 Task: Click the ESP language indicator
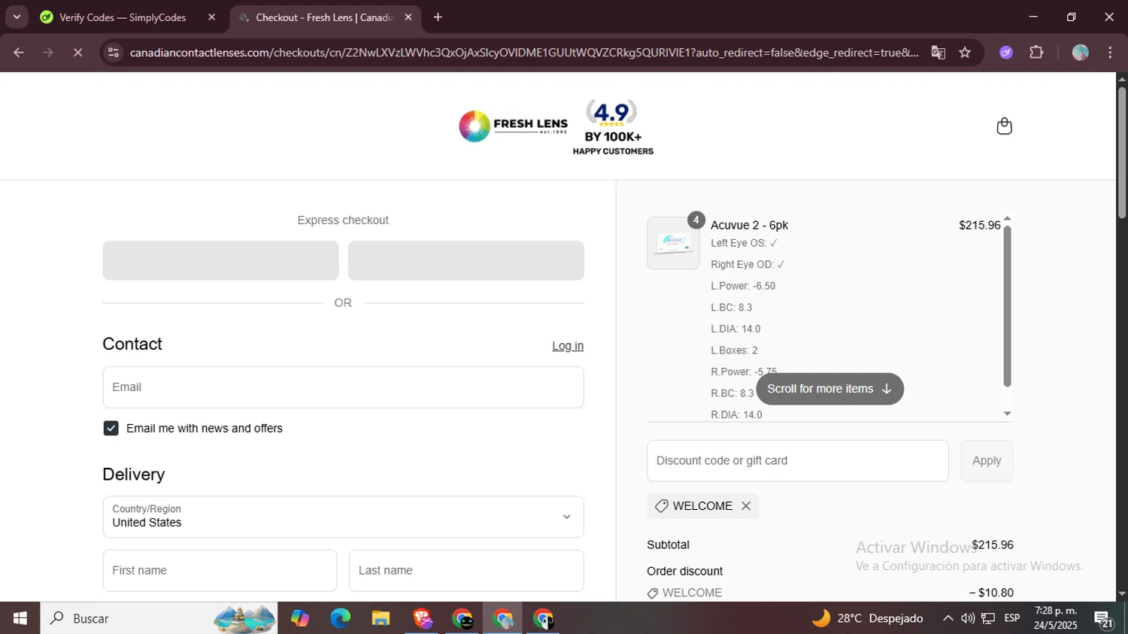[x=1012, y=618]
